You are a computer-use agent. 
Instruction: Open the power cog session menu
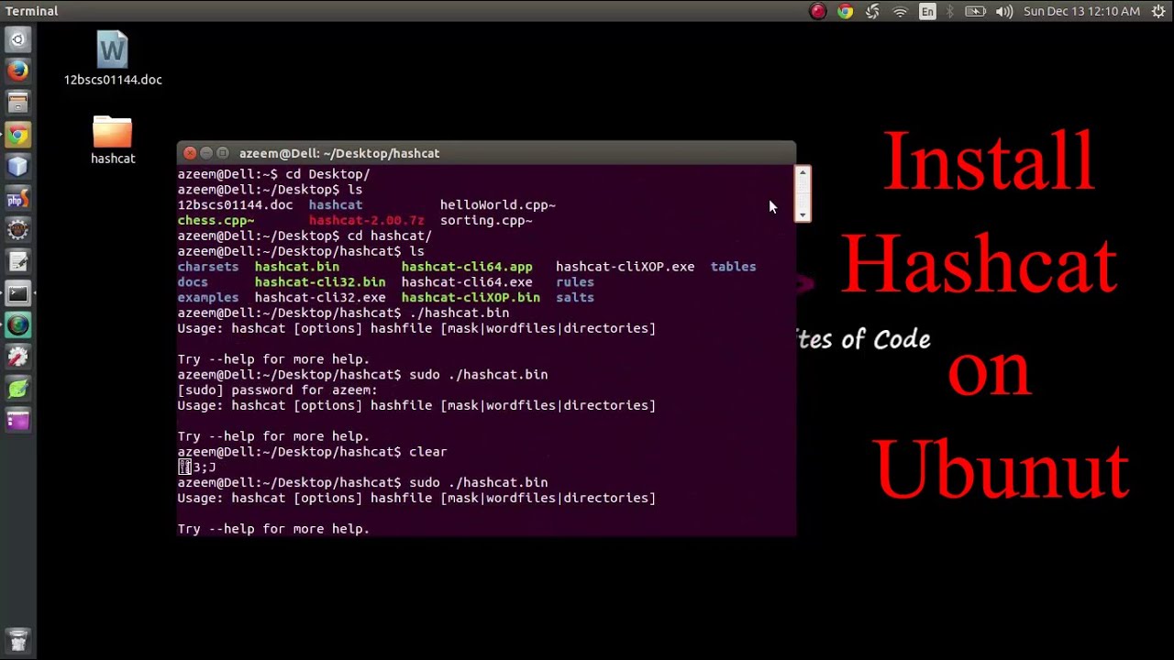tap(1158, 11)
